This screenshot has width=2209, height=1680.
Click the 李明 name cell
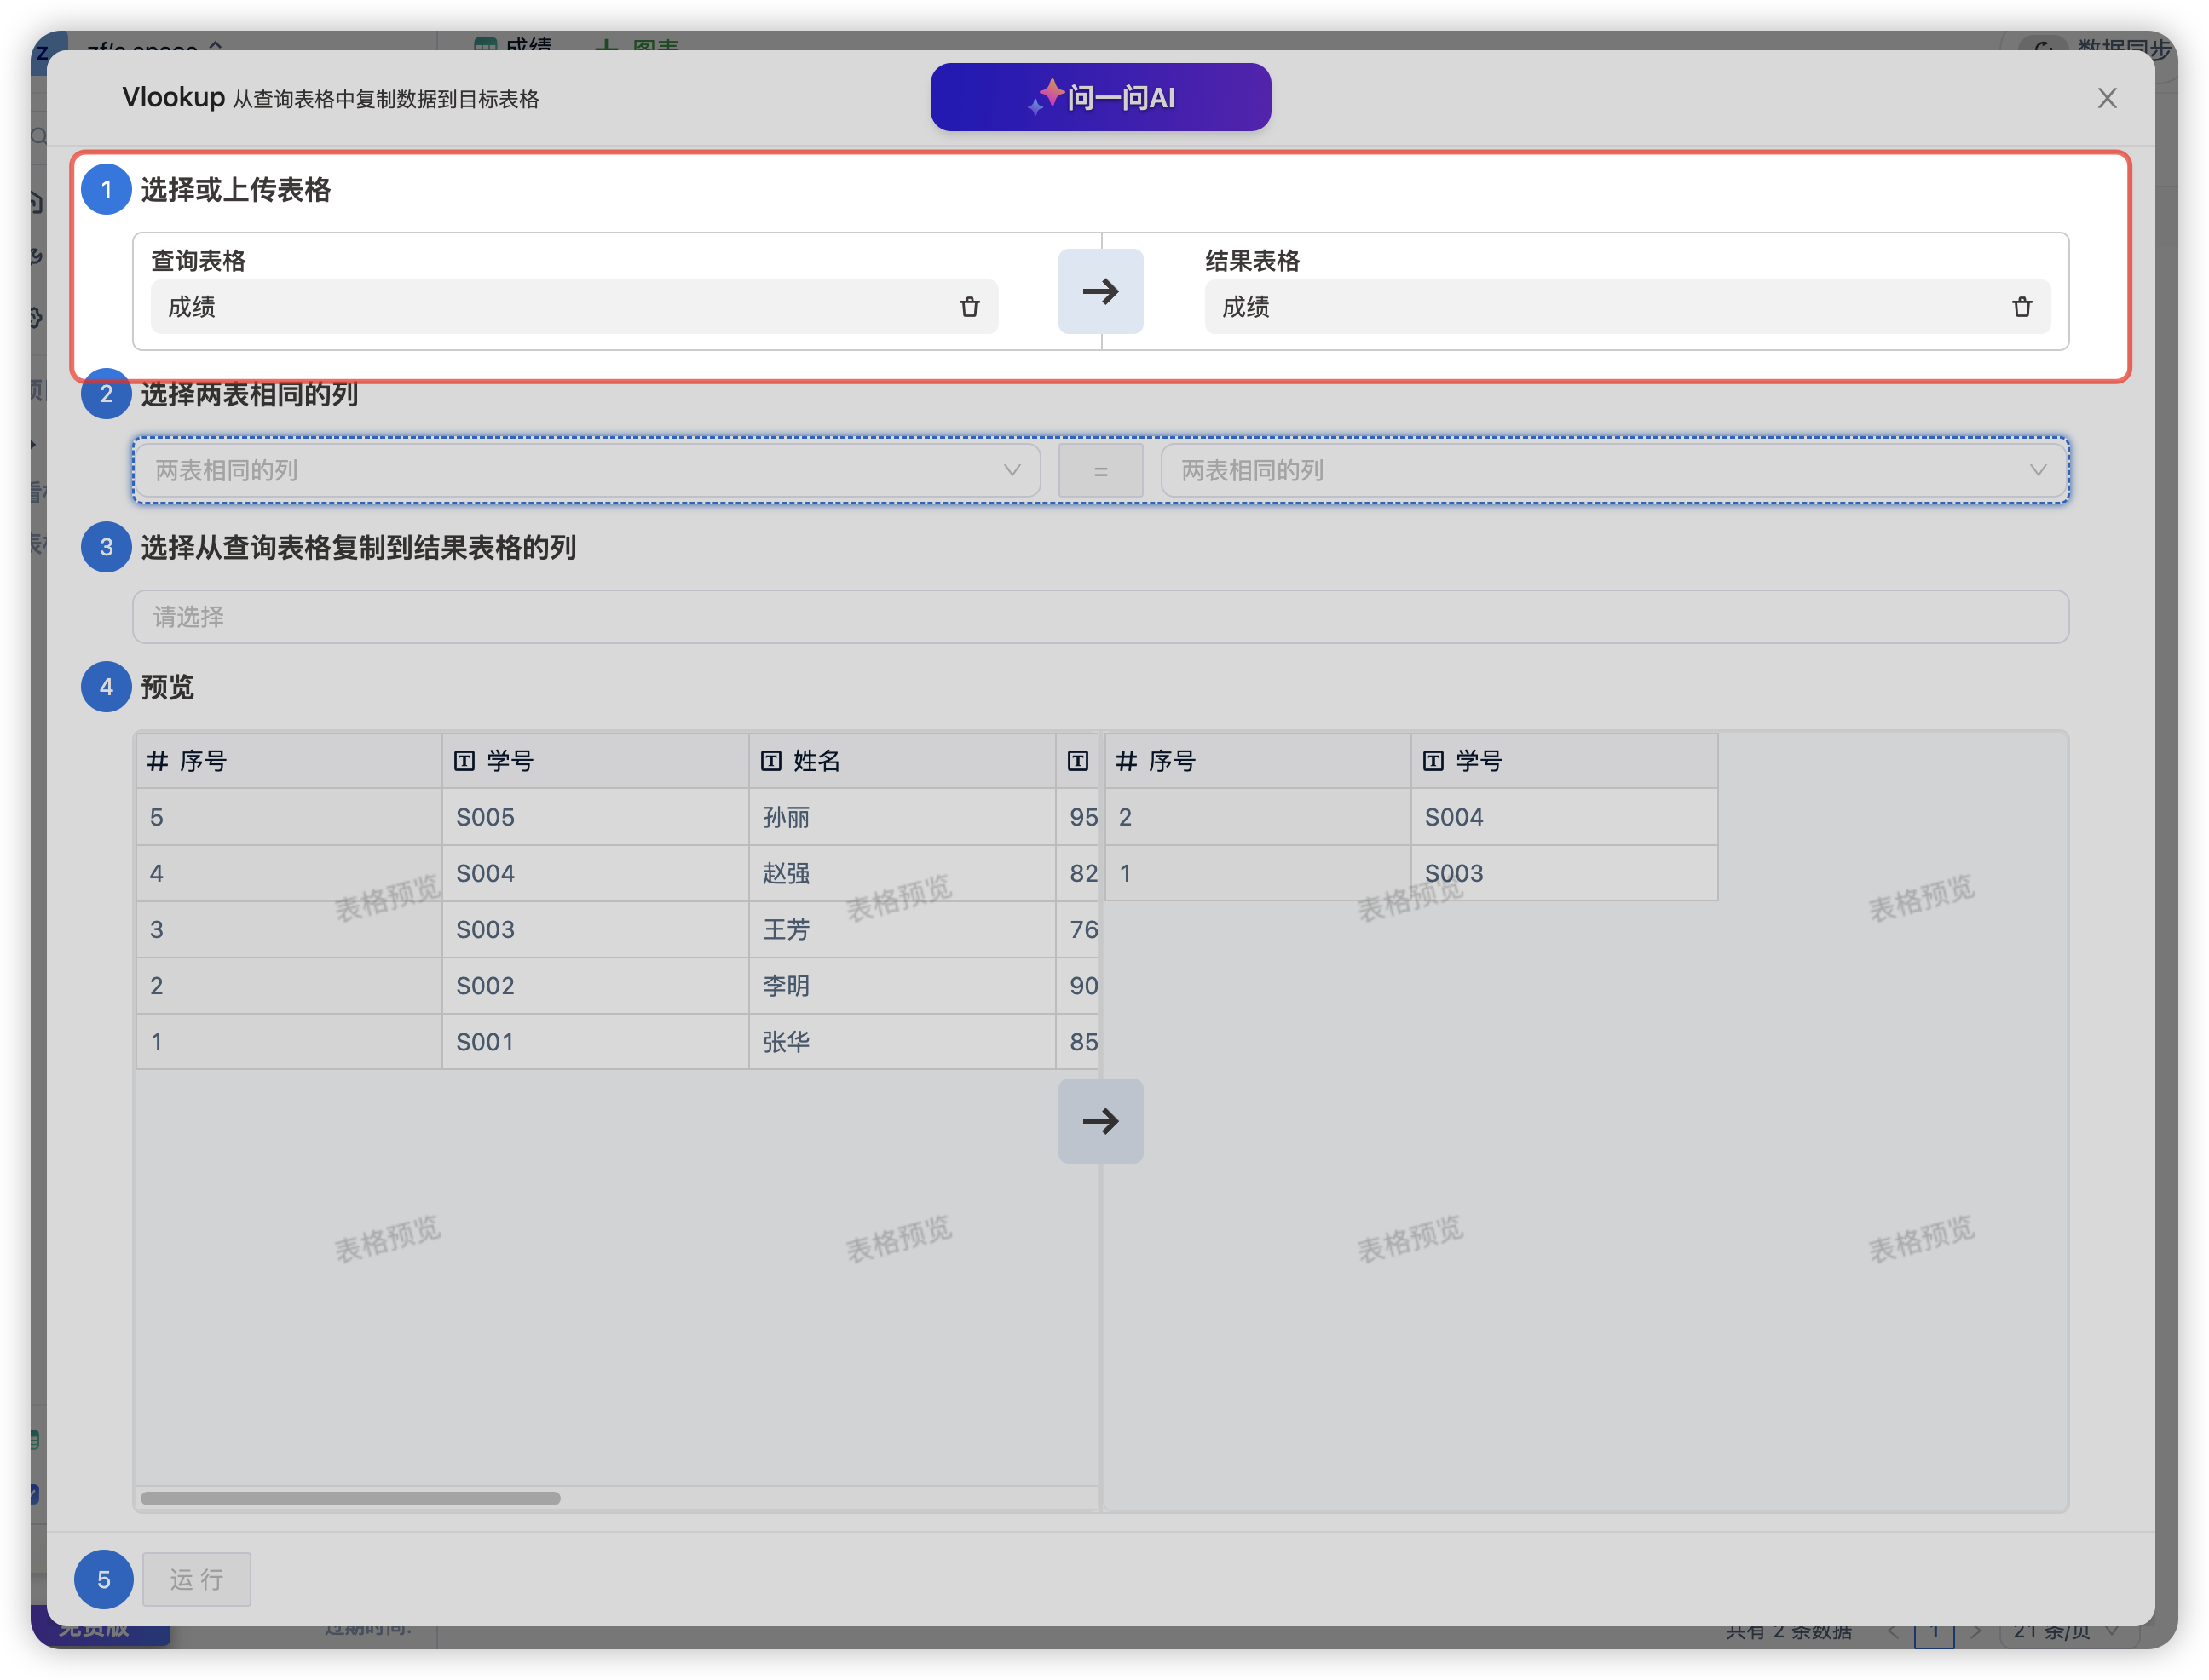click(x=902, y=985)
